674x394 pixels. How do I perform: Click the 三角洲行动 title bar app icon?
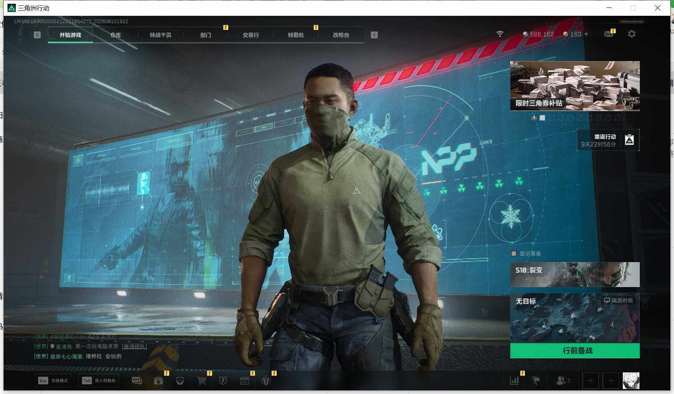(12, 8)
